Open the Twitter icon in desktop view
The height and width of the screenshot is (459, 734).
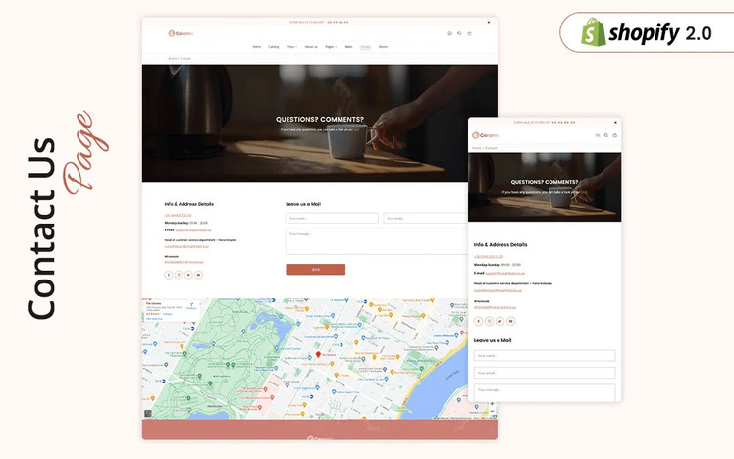coord(188,275)
